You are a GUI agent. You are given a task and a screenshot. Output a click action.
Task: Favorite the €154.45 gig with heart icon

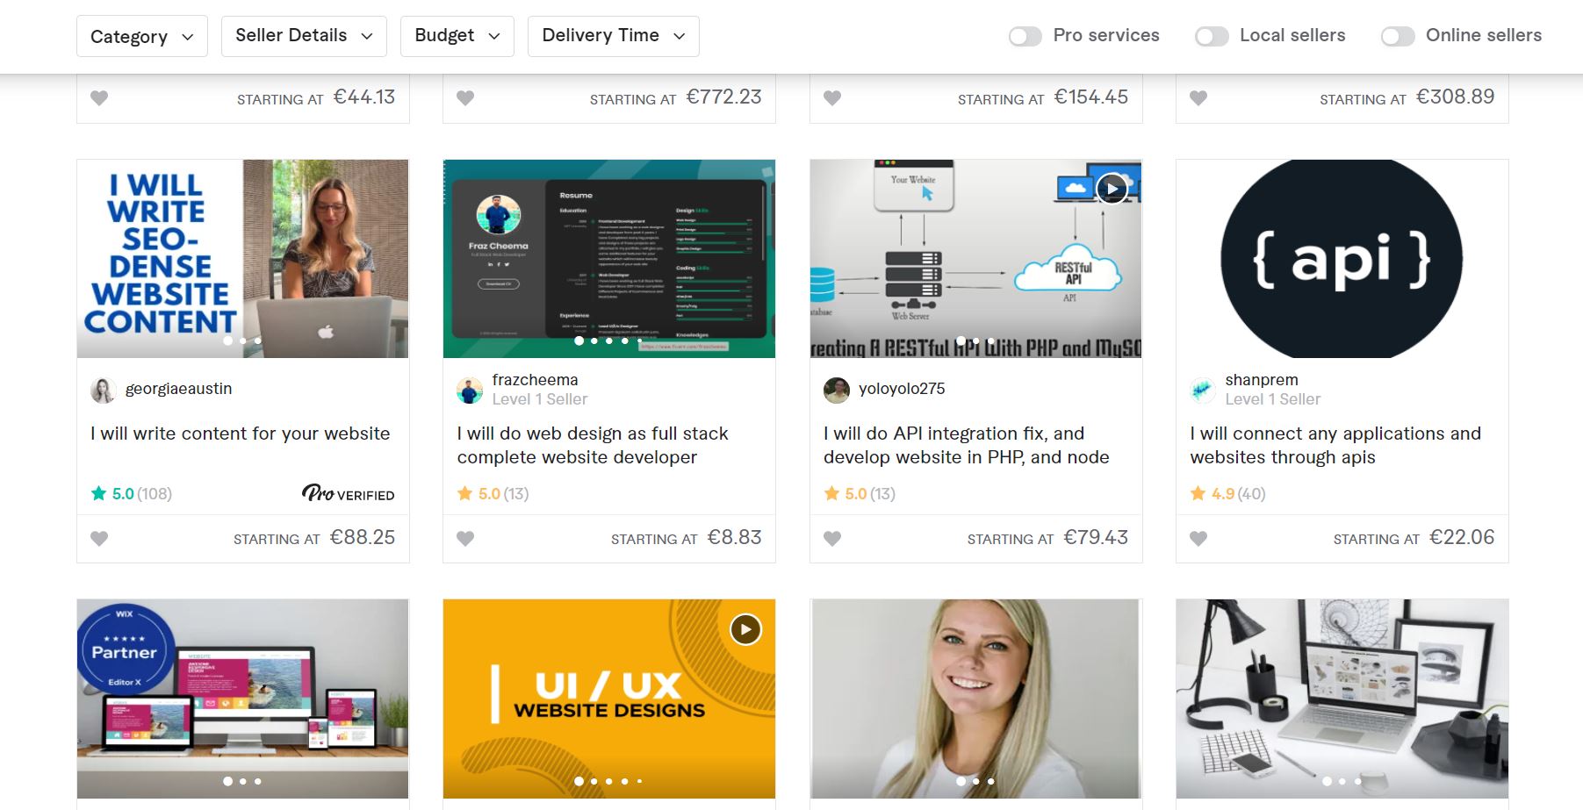coord(832,98)
